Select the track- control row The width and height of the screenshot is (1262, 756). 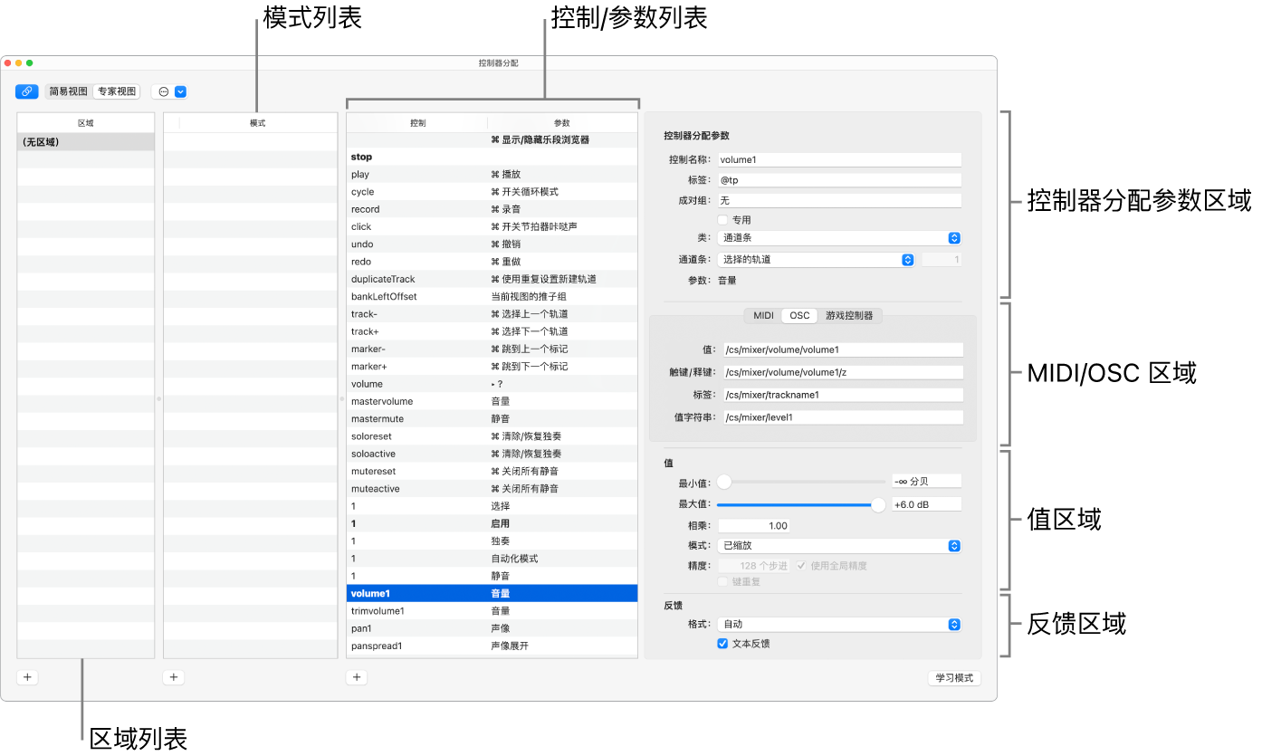click(492, 314)
